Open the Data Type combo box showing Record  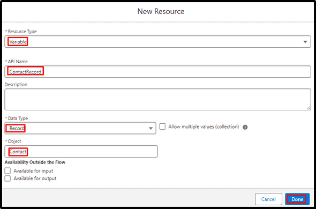pyautogui.click(x=80, y=128)
